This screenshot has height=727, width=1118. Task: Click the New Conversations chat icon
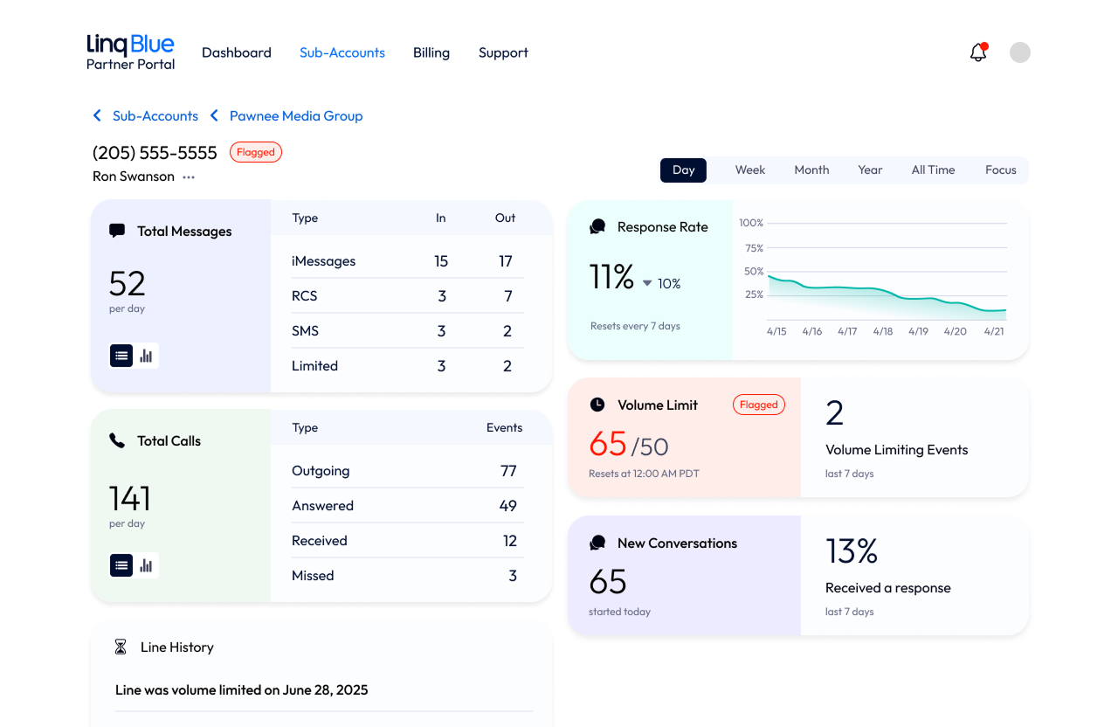597,543
